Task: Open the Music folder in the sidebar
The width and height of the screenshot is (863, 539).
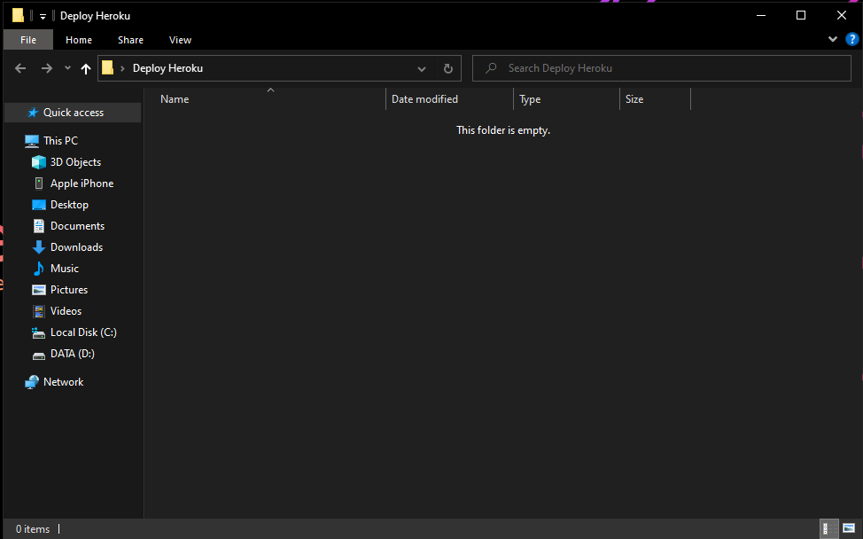Action: pyautogui.click(x=65, y=268)
